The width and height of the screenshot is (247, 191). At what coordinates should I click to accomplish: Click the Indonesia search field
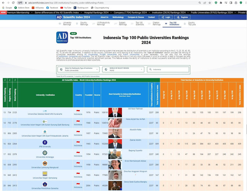[168, 69]
